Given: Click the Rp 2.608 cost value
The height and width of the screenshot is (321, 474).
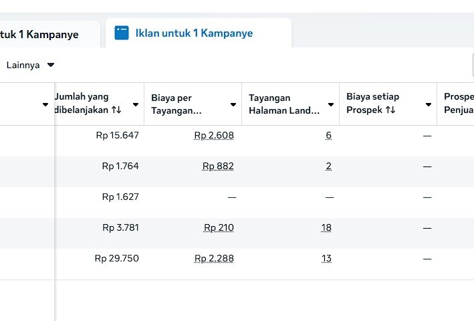Looking at the screenshot, I should tap(214, 135).
